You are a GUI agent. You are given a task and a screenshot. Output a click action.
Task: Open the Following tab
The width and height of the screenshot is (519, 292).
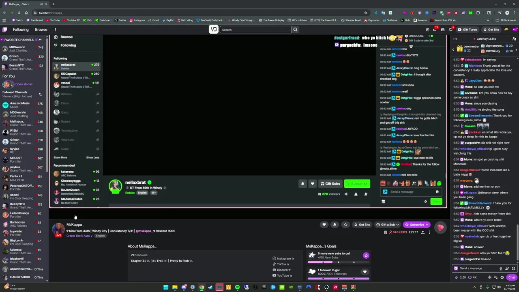click(x=21, y=30)
